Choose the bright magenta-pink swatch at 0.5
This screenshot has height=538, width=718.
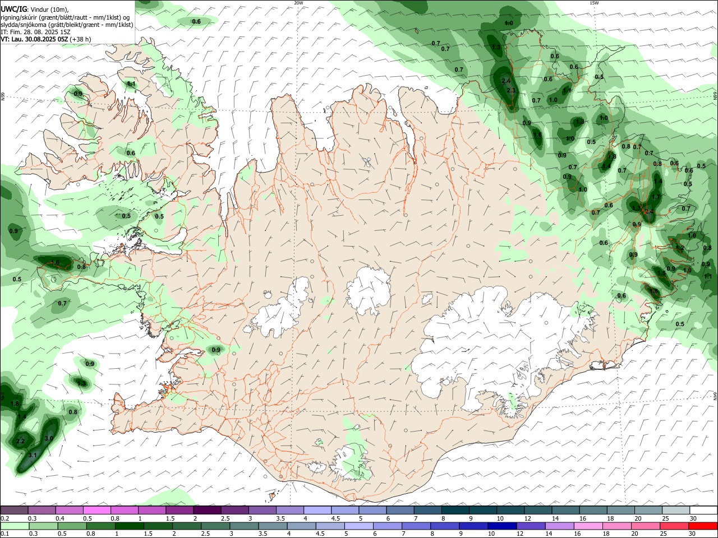[96, 511]
